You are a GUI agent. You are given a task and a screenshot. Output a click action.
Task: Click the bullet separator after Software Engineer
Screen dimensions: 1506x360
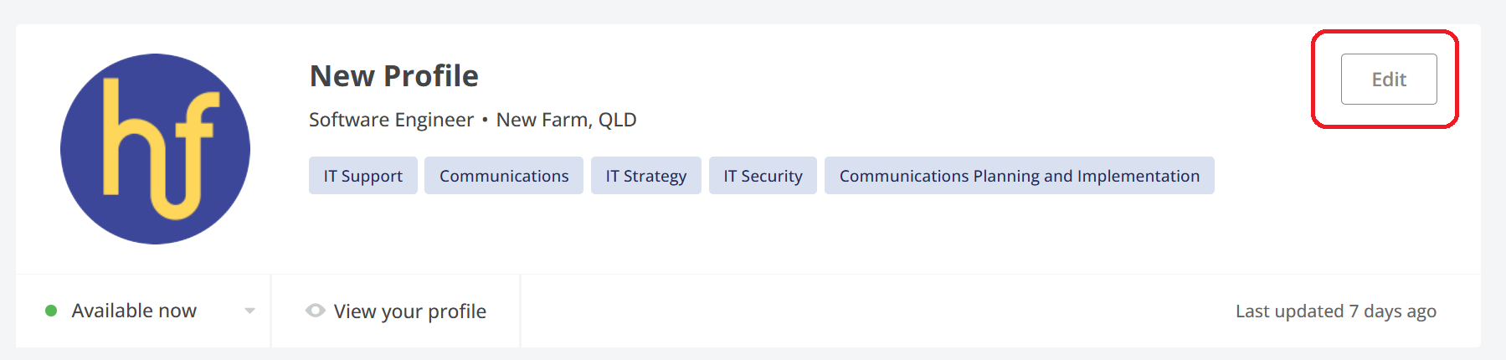(485, 120)
